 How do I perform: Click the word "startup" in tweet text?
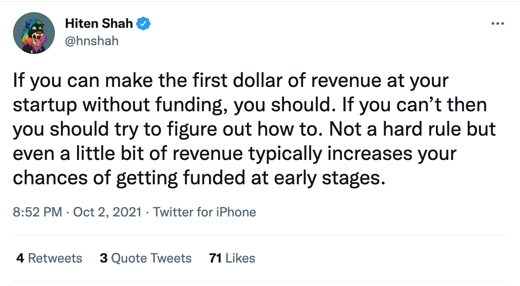45,105
